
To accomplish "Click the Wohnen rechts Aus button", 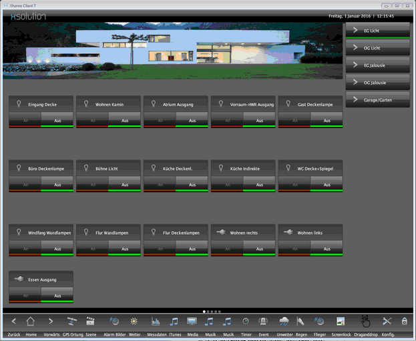I will [x=259, y=248].
